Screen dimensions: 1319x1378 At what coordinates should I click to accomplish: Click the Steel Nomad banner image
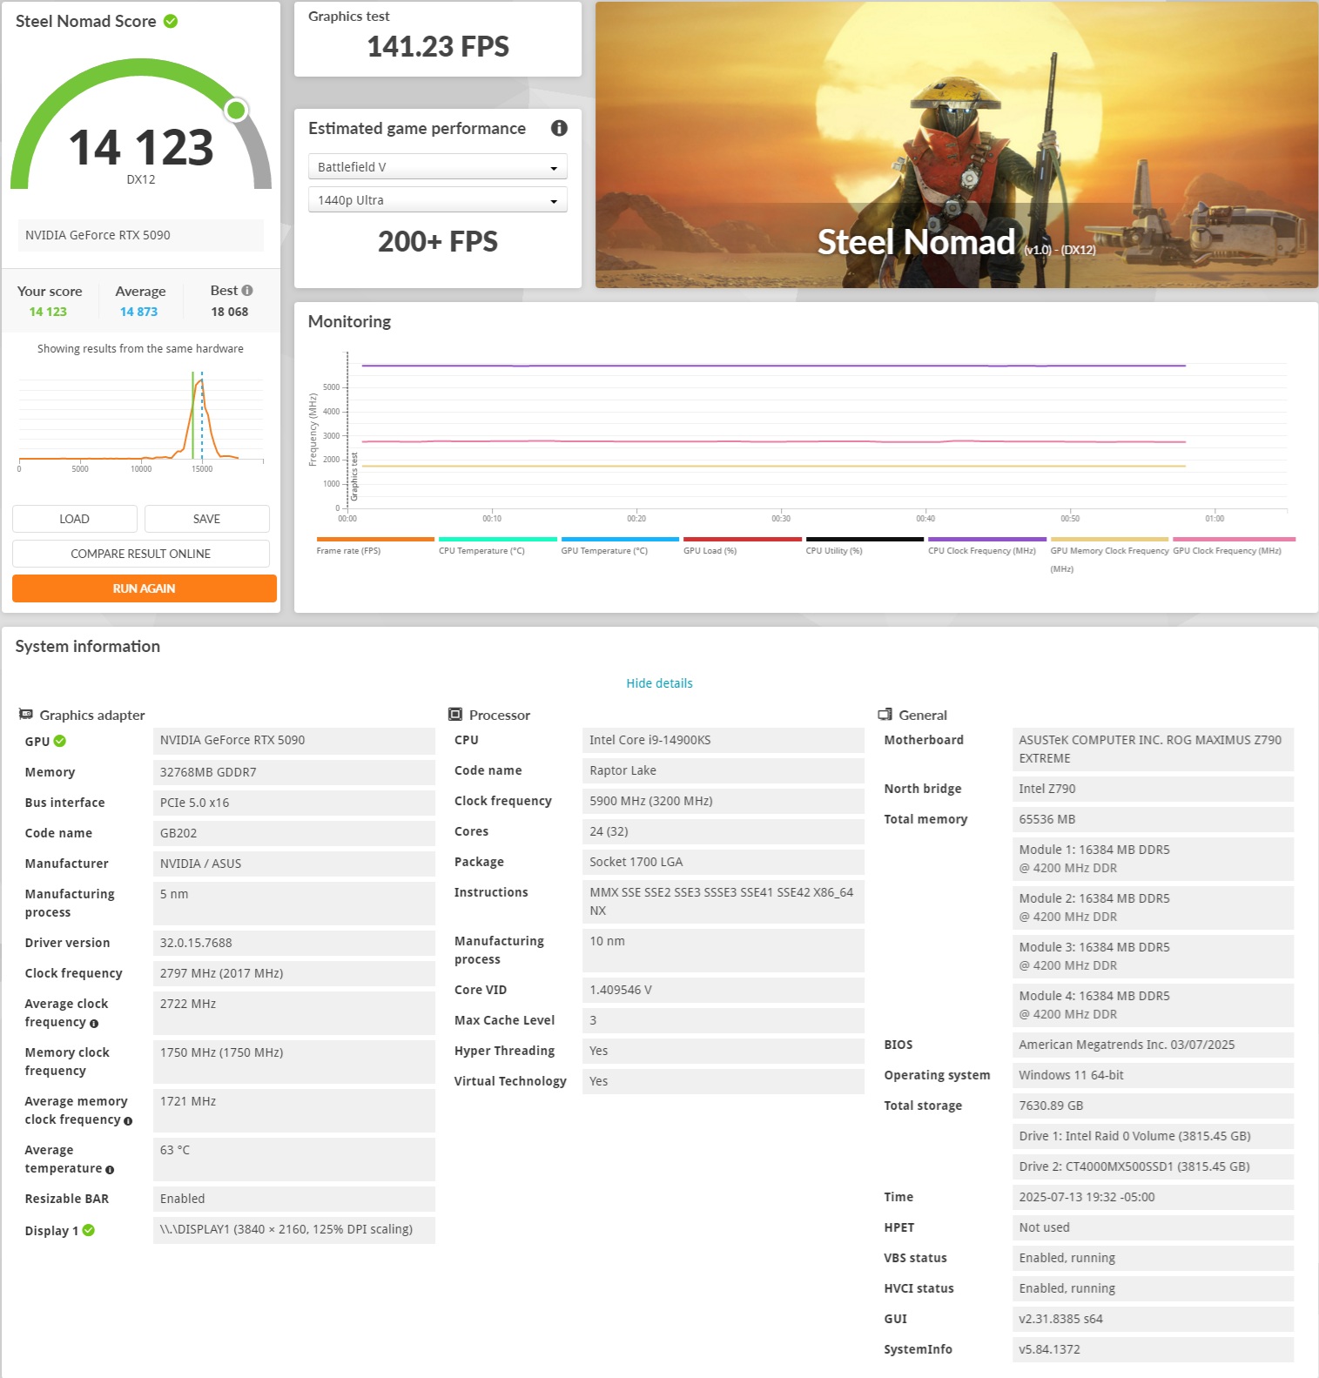pyautogui.click(x=956, y=145)
